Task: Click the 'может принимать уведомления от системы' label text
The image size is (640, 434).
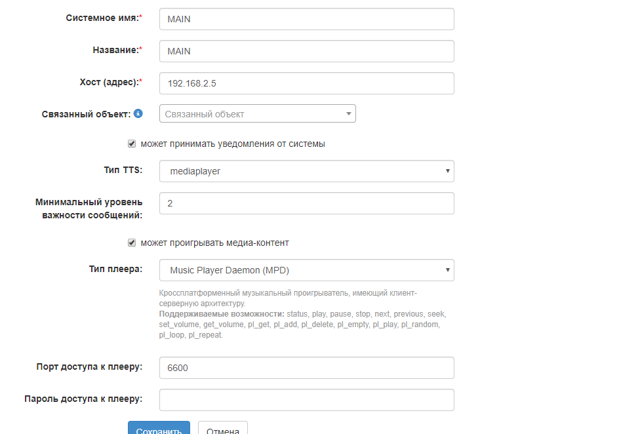Action: coord(233,144)
